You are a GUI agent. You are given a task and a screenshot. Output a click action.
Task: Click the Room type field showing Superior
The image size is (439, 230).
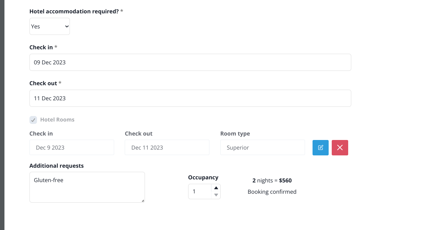click(263, 148)
